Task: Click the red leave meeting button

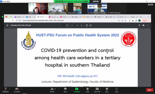Action: point(150,90)
